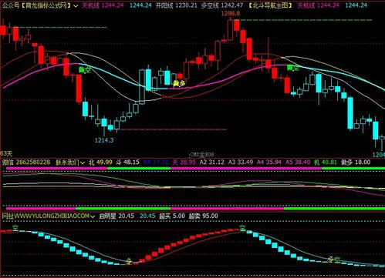Select the green 机 40.81 value

326,162
